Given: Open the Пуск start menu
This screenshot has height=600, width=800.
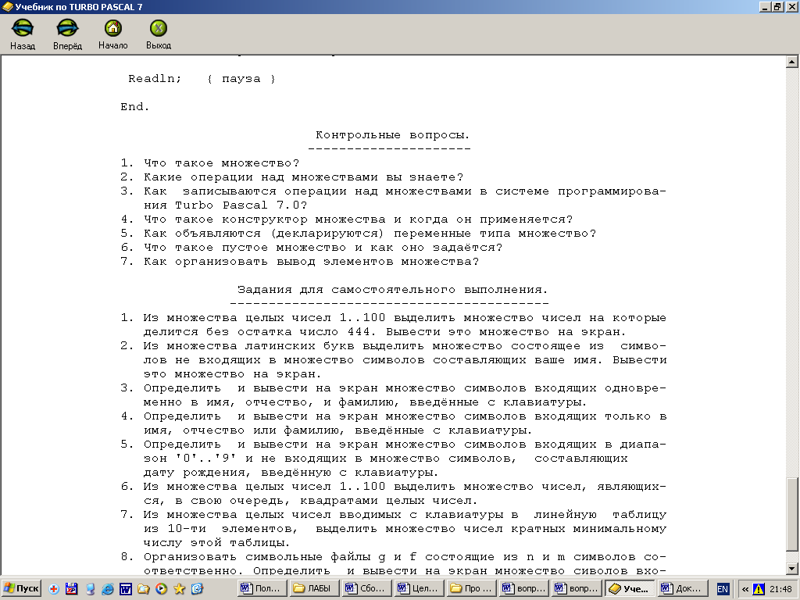Looking at the screenshot, I should pyautogui.click(x=21, y=588).
